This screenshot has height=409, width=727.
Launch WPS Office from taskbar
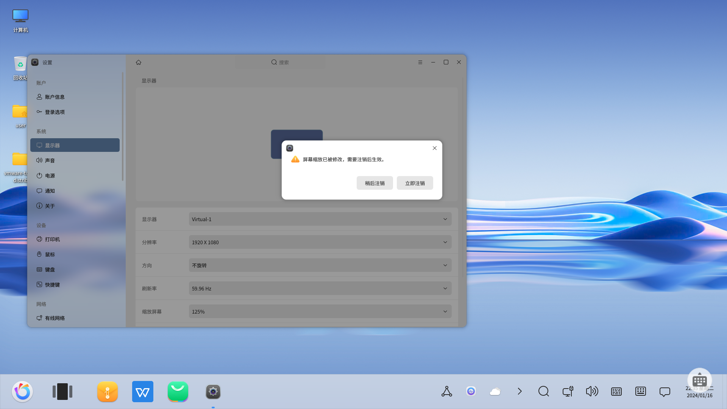click(143, 392)
